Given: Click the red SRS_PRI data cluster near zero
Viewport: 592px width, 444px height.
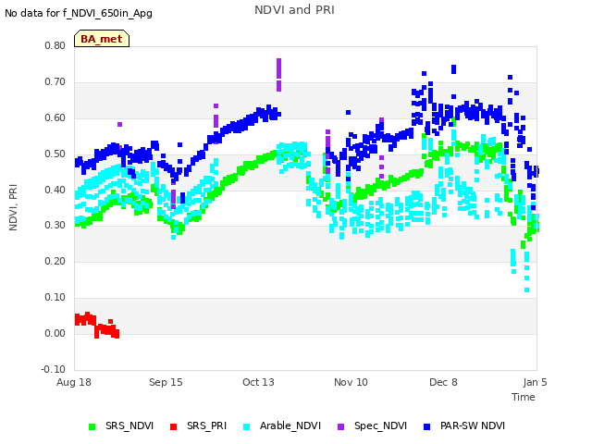Looking at the screenshot, I should [97, 325].
